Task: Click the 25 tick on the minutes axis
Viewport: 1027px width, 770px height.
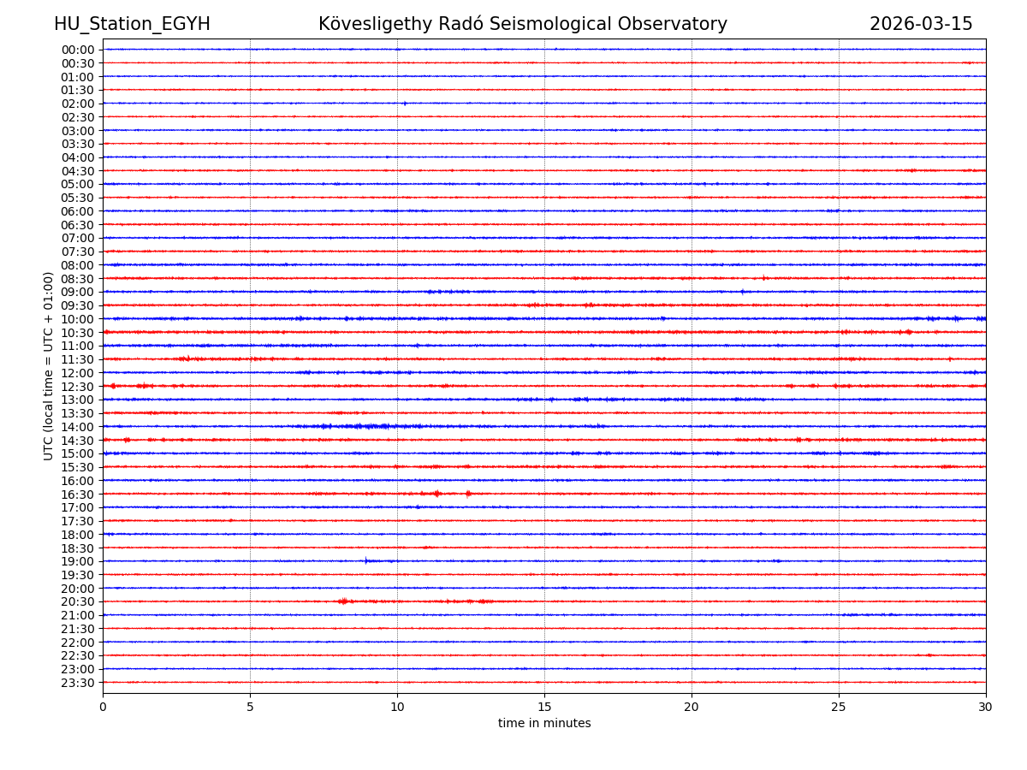Action: coord(839,708)
